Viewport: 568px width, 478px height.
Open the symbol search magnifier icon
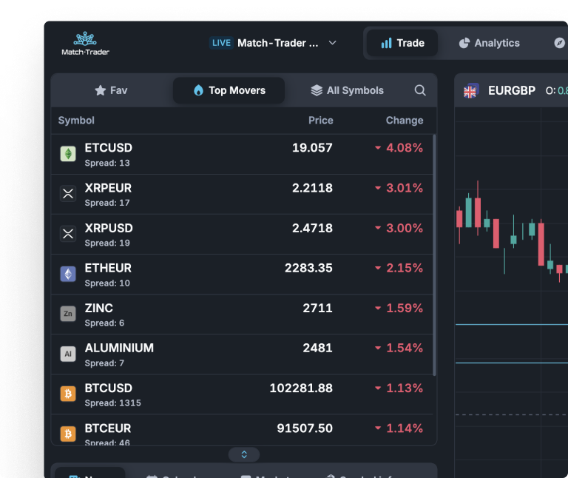pyautogui.click(x=420, y=90)
